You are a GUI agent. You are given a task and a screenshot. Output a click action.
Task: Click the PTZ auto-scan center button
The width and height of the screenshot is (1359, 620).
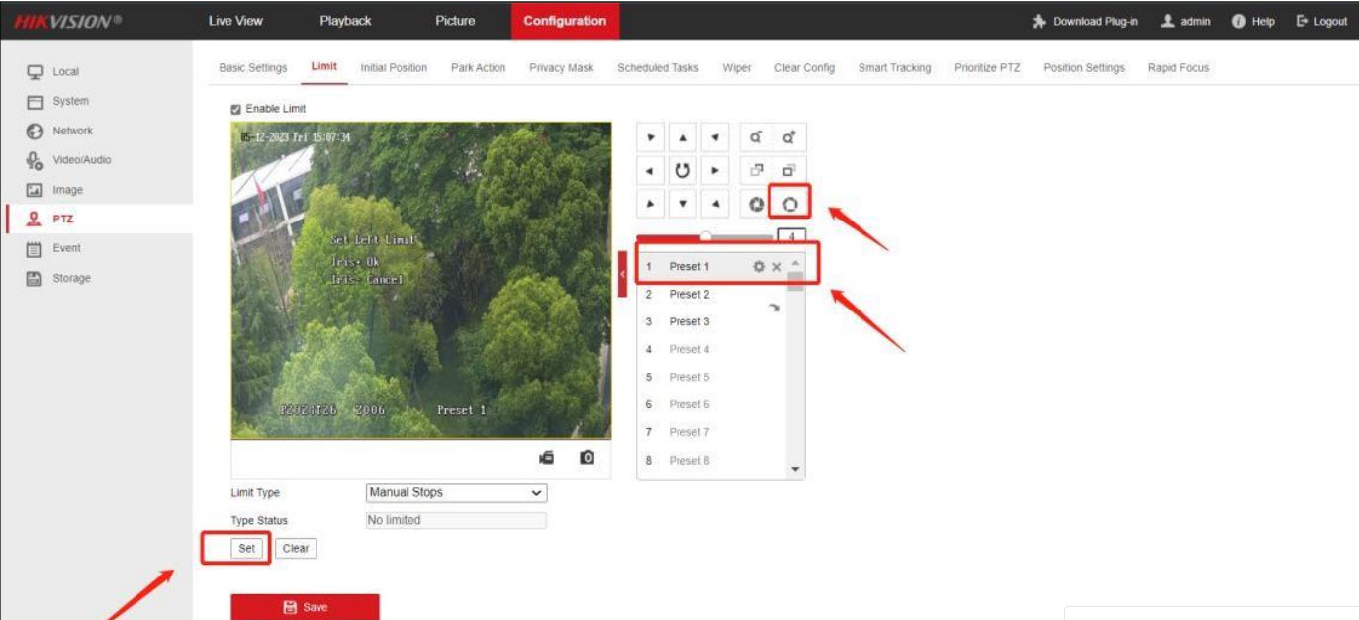(x=681, y=170)
